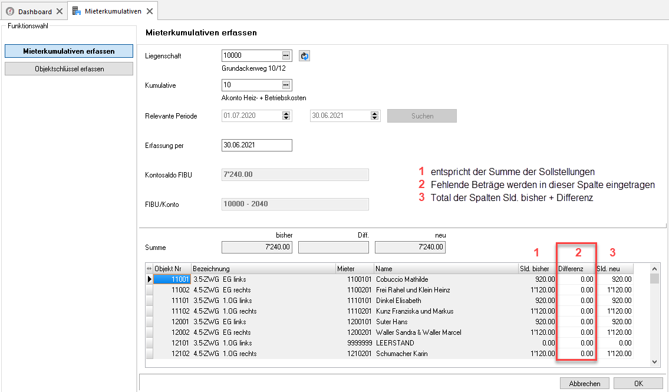This screenshot has height=392, width=669.
Task: Switch to the Dashboard tab
Action: coord(35,12)
